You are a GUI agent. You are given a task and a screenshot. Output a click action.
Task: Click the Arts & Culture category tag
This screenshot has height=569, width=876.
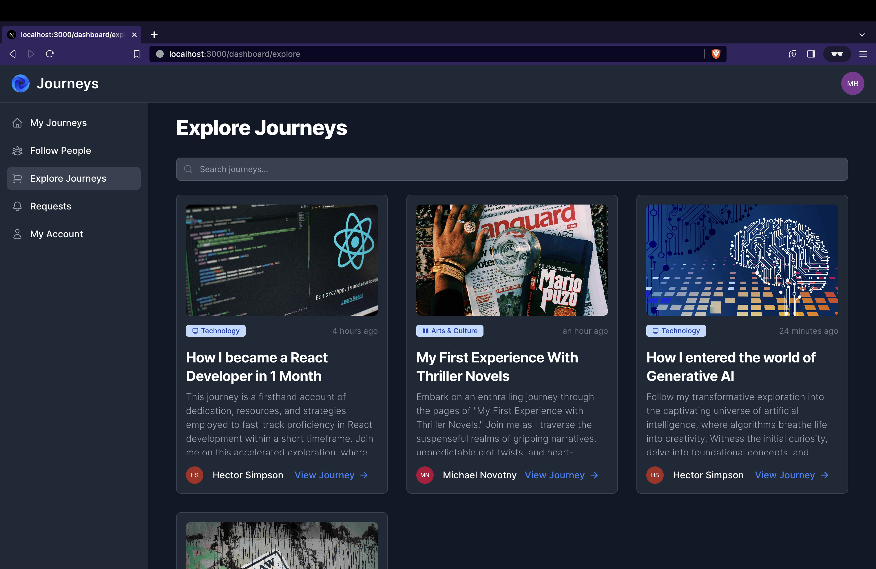coord(449,331)
